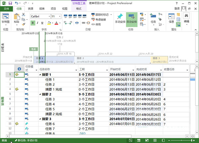
Task: Click 考虑链接 respect links
Action: click(x=99, y=19)
